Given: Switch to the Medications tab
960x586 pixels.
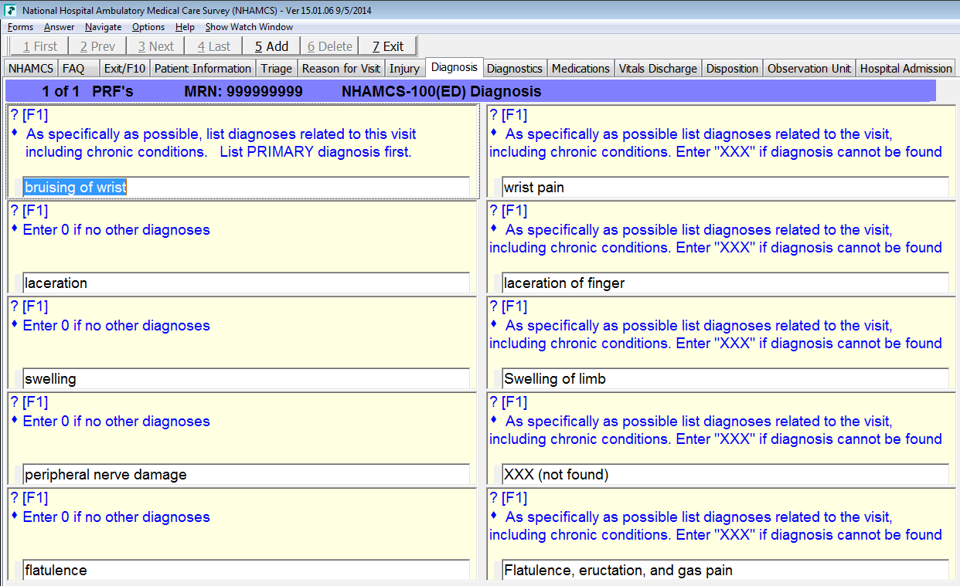Looking at the screenshot, I should 580,69.
